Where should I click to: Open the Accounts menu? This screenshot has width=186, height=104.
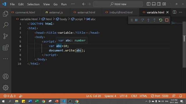(x=6, y=76)
